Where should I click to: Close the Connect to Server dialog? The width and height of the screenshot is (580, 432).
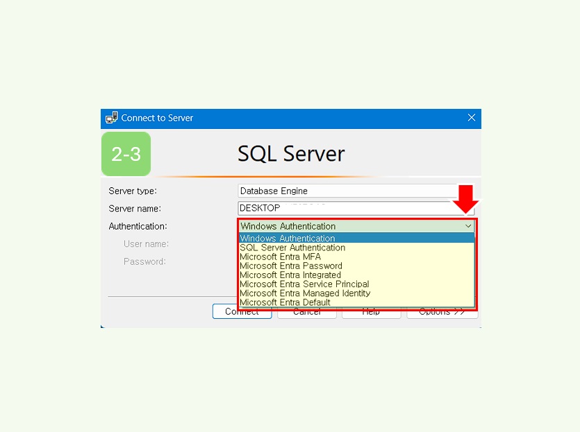pos(471,118)
